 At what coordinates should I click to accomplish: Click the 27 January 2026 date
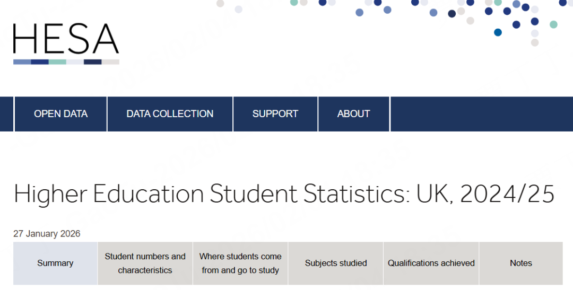tap(47, 234)
